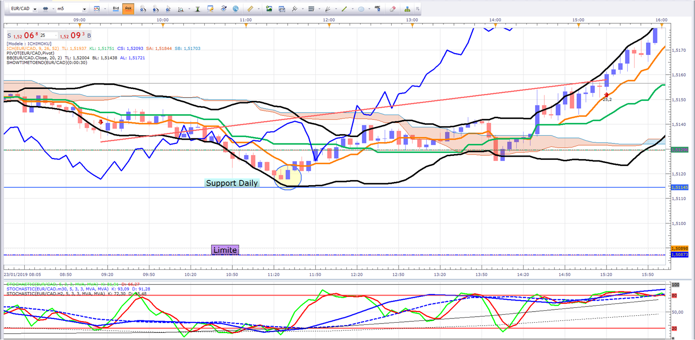This screenshot has width=695, height=340.
Task: Expand the Fibonacci lines dropdown arrow
Action: pyautogui.click(x=319, y=9)
